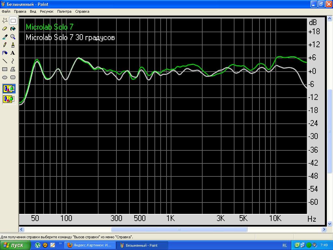Image resolution: width=333 pixels, height=250 pixels.
Task: Switch to the Яндекс.Картинки Firefox taskbar window
Action: pyautogui.click(x=90, y=245)
